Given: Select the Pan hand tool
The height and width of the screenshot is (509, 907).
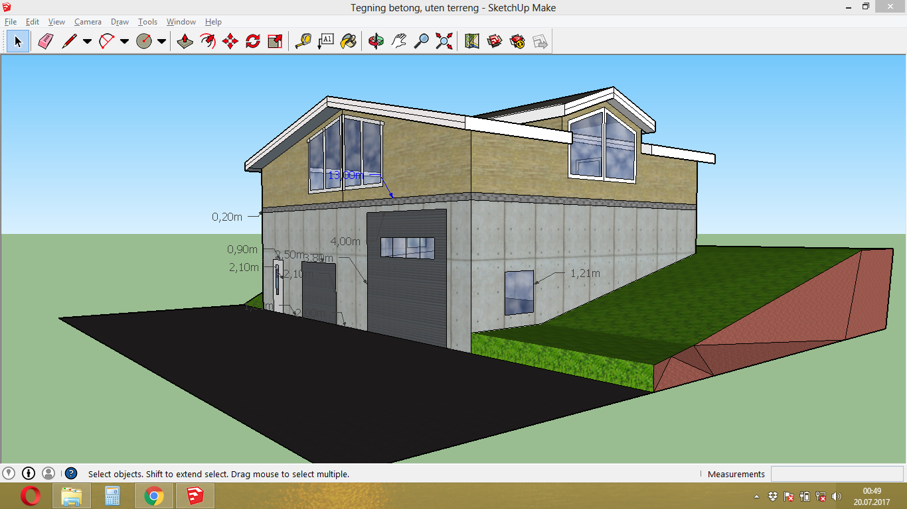Looking at the screenshot, I should point(398,42).
